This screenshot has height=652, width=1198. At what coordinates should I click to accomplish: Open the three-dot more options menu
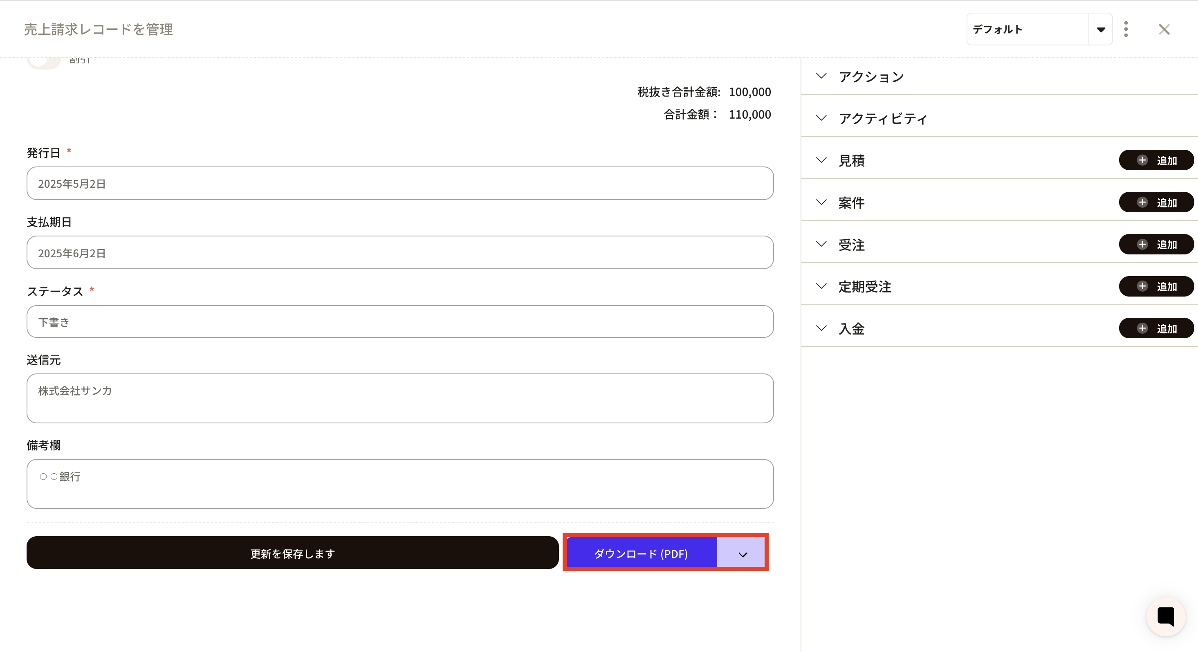click(1126, 29)
